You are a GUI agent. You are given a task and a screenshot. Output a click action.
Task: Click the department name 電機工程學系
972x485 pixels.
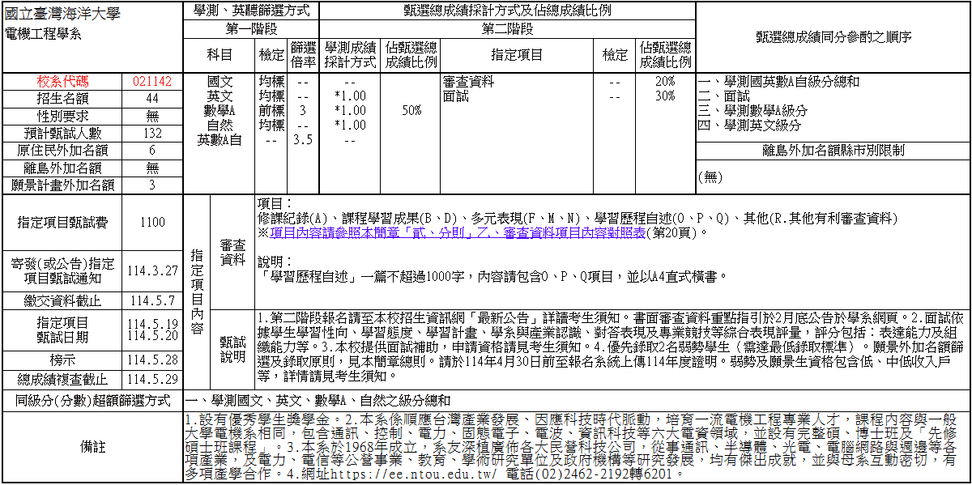point(43,34)
